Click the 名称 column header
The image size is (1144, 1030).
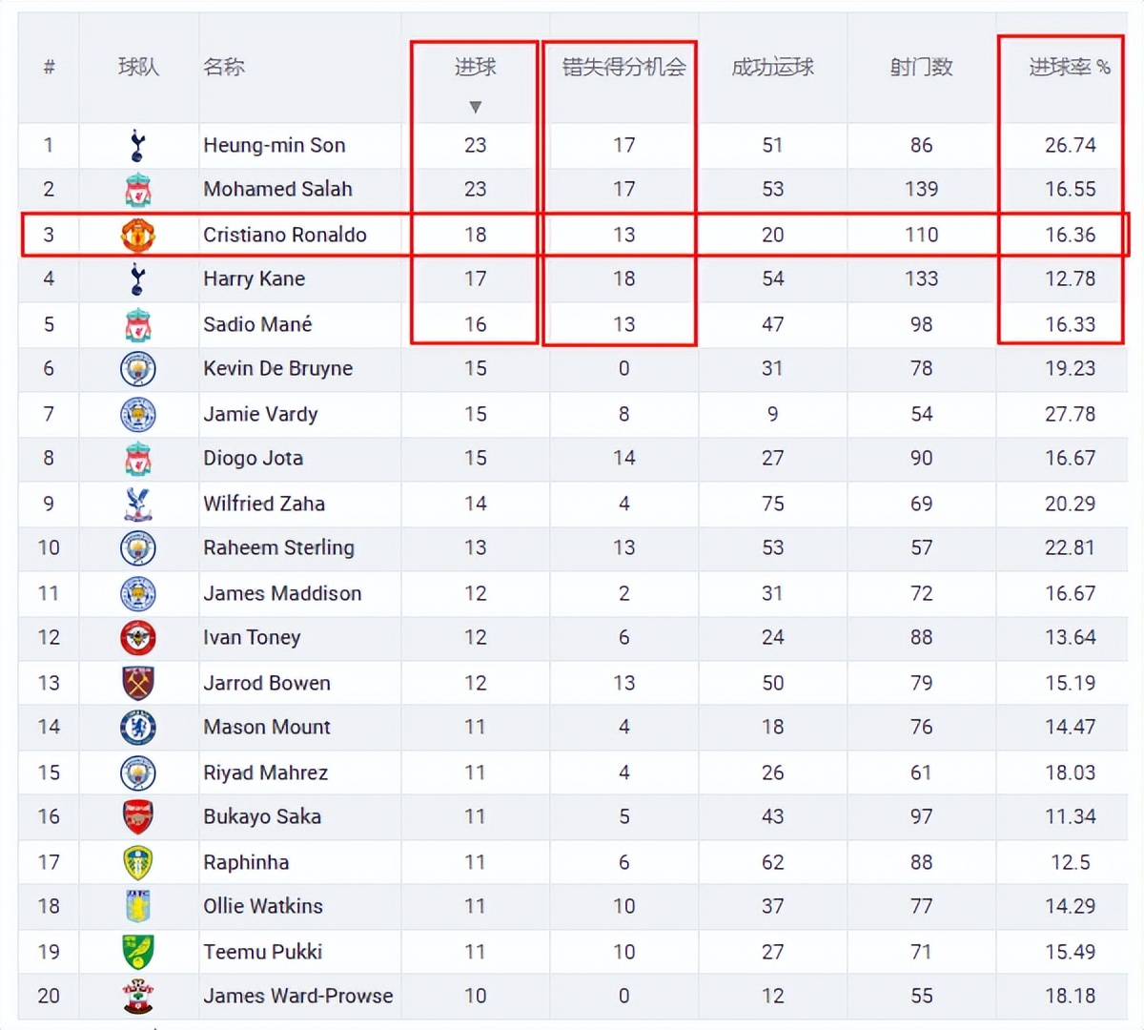(224, 67)
